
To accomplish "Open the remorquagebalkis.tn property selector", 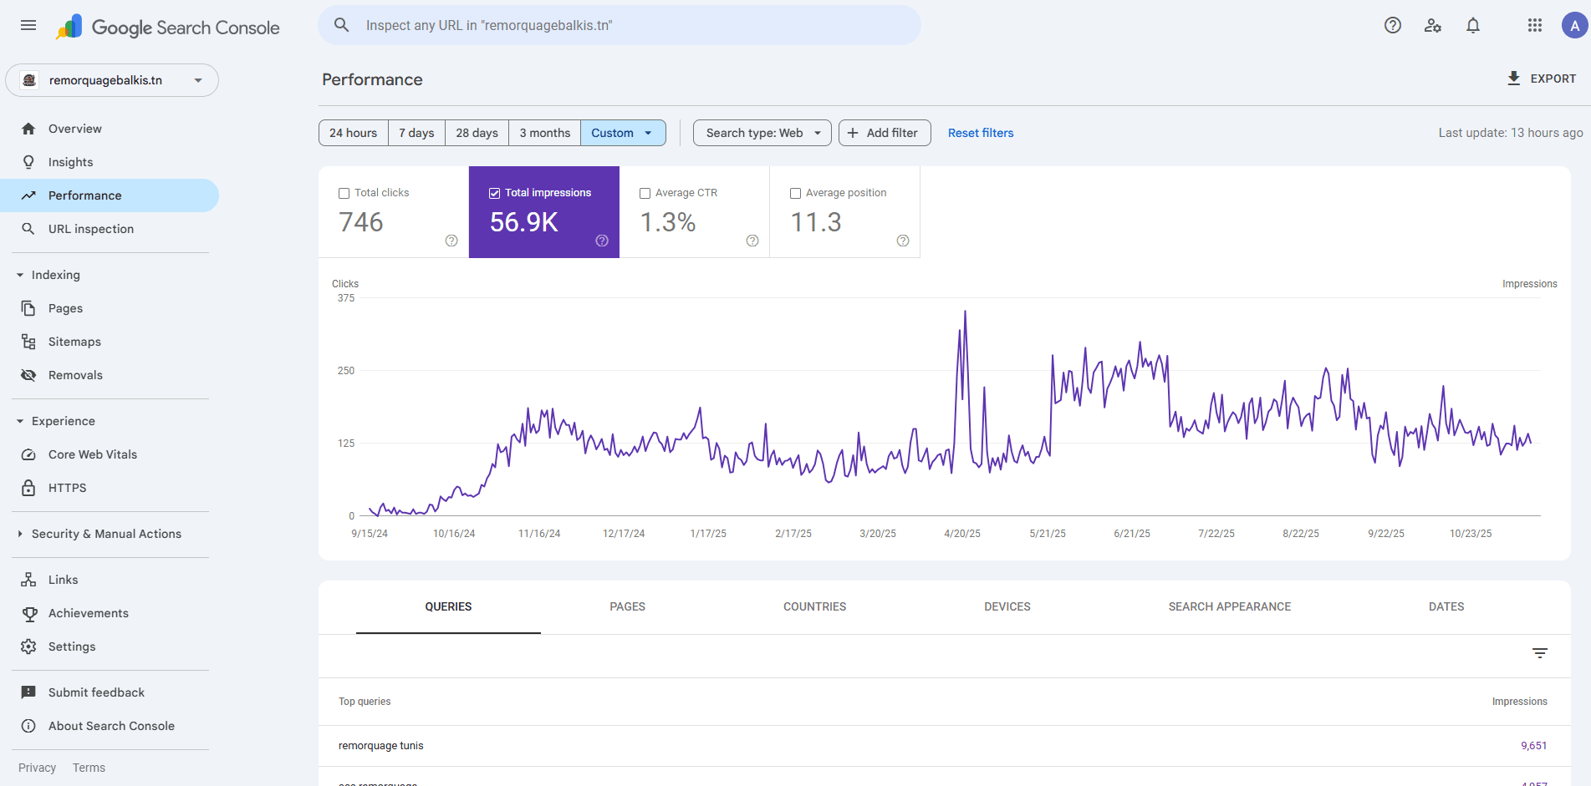I will coord(112,80).
